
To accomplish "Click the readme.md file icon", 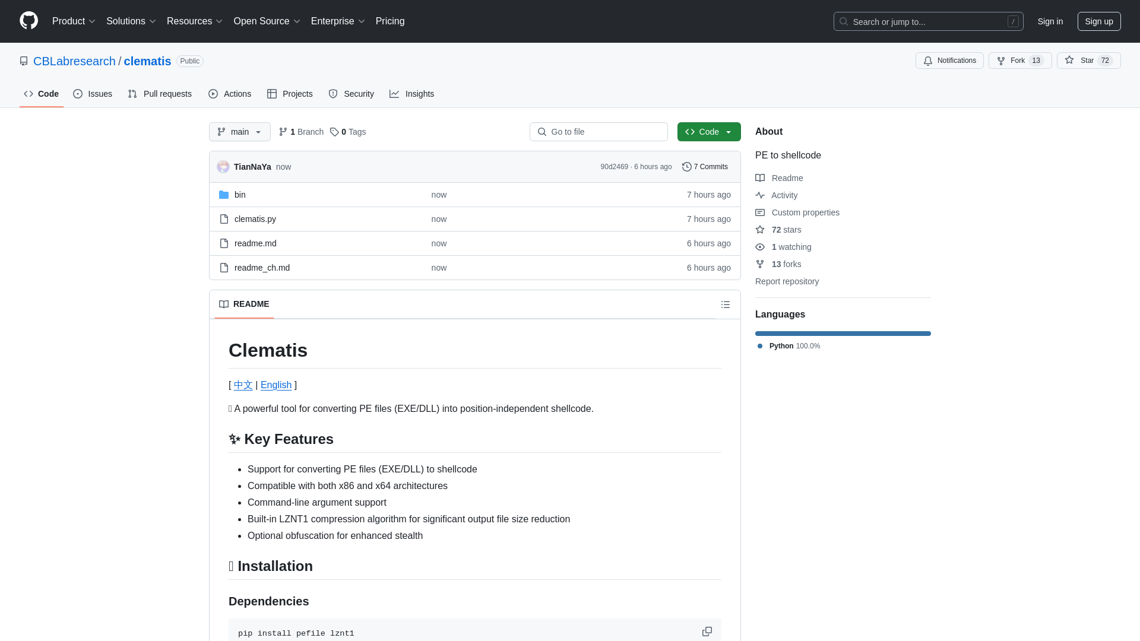I will (224, 243).
